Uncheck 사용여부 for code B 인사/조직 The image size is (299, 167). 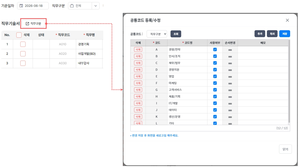point(215,56)
